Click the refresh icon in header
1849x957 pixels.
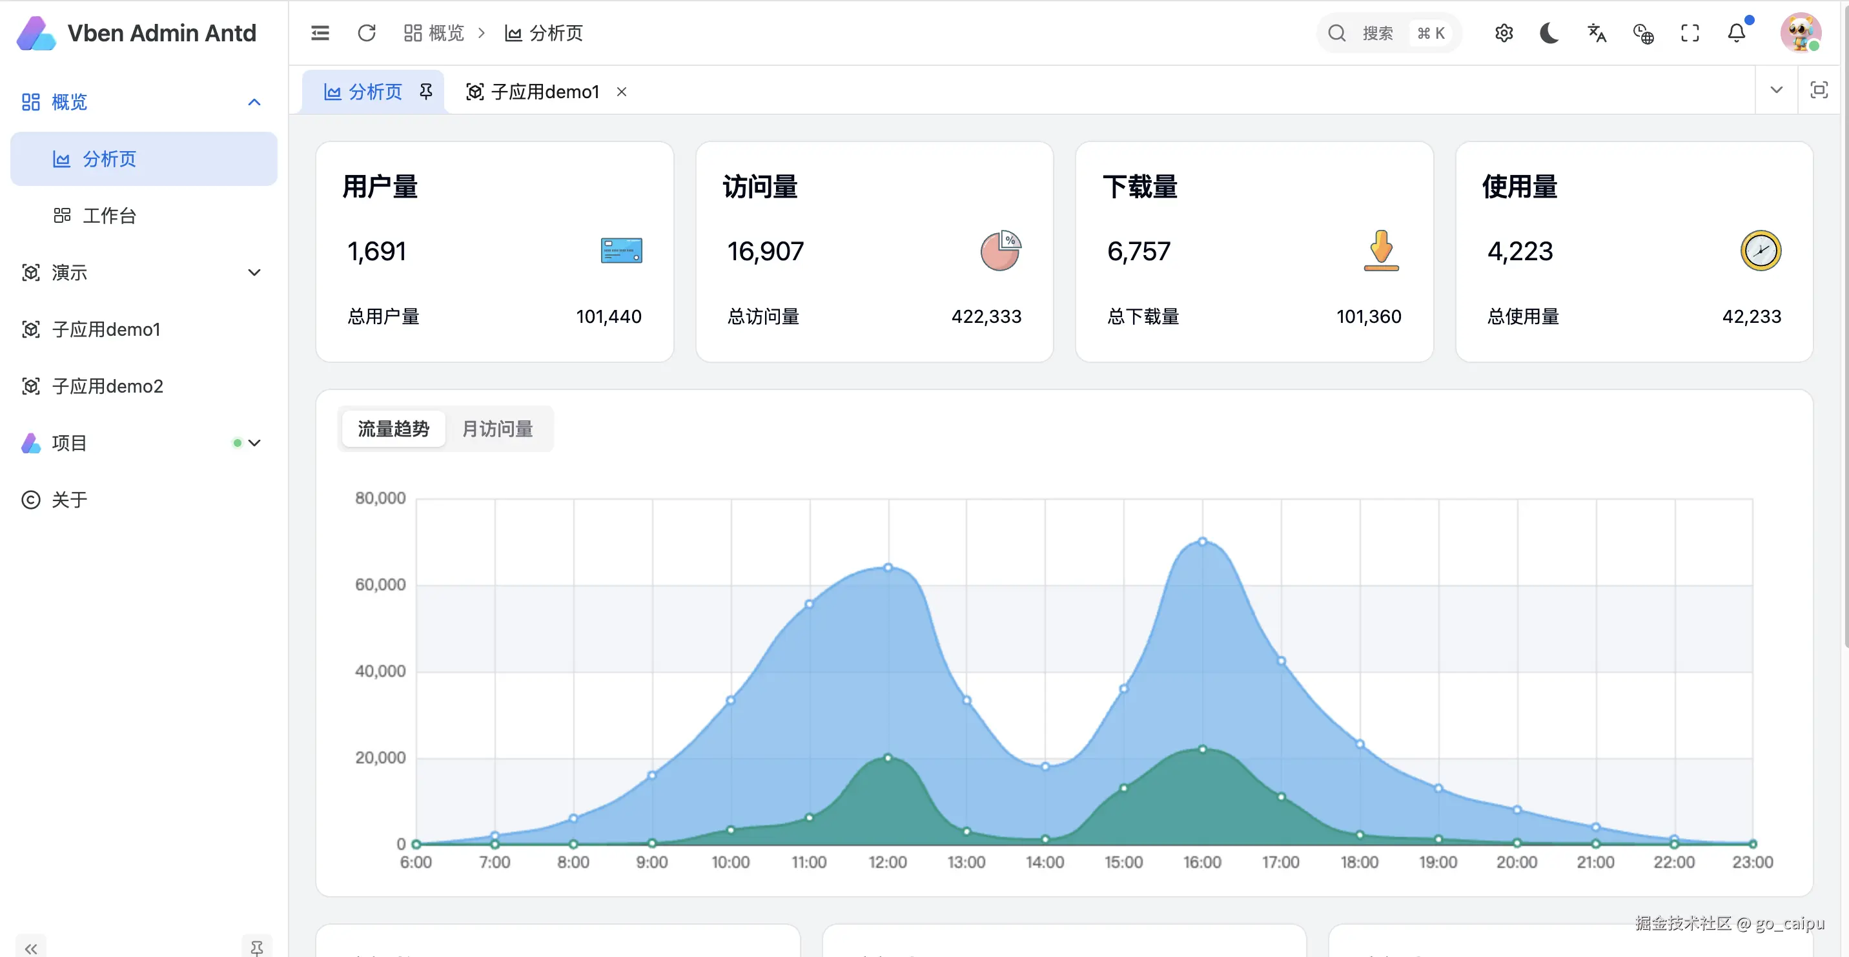tap(366, 33)
